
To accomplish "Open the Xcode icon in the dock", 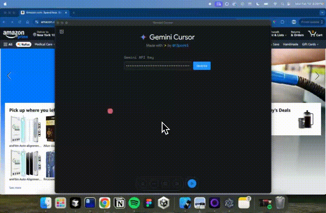I will pos(185,203).
